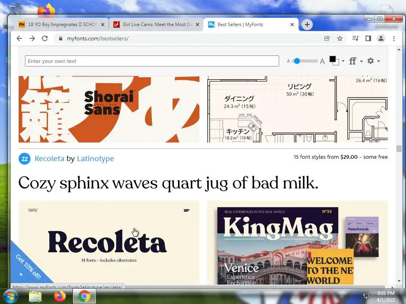Open Firefox from the taskbar
Image resolution: width=406 pixels, height=304 pixels.
point(60,296)
